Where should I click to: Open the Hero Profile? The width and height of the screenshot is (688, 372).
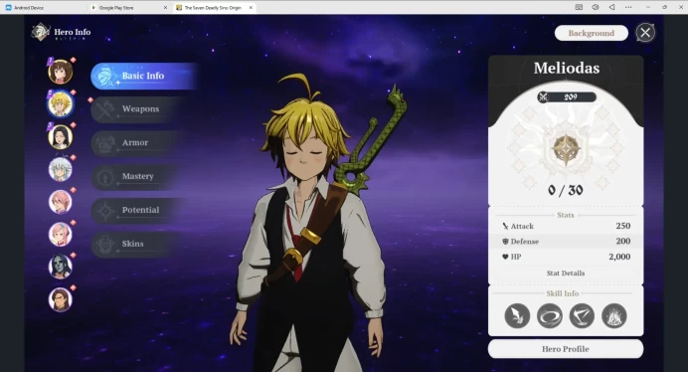[566, 349]
